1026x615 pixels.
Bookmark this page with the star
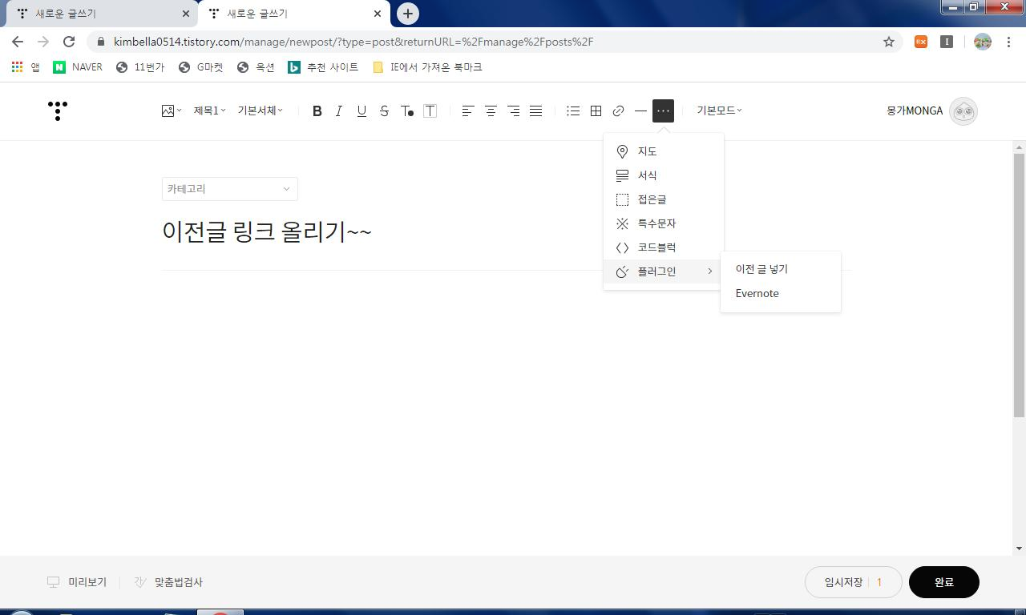tap(889, 42)
